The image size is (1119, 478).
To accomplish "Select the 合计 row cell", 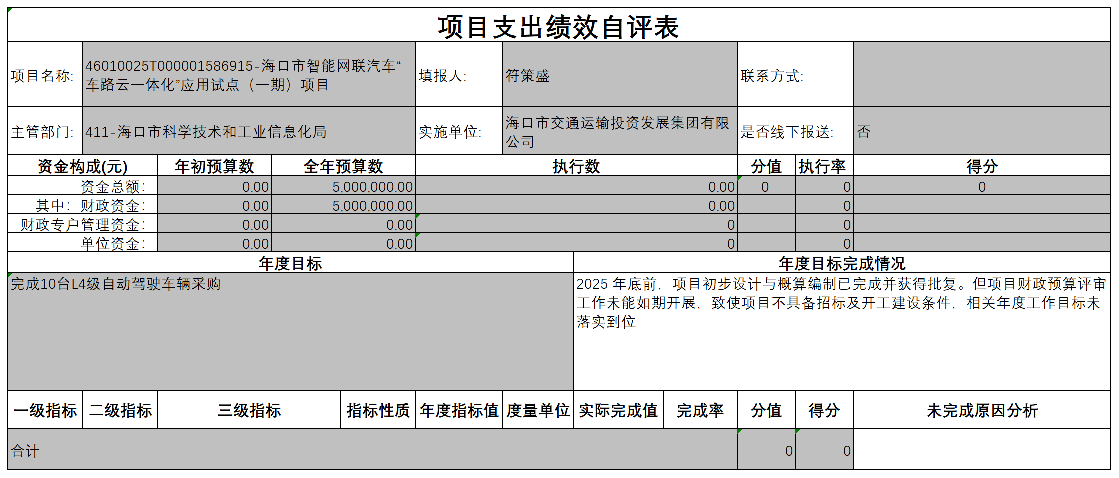I will click(373, 450).
